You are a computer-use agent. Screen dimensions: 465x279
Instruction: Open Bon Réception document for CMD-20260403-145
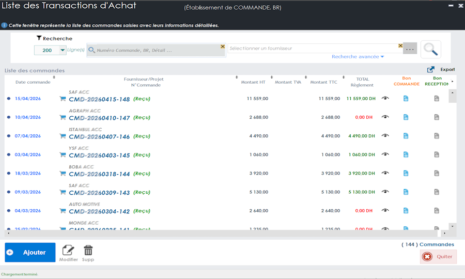point(437,154)
